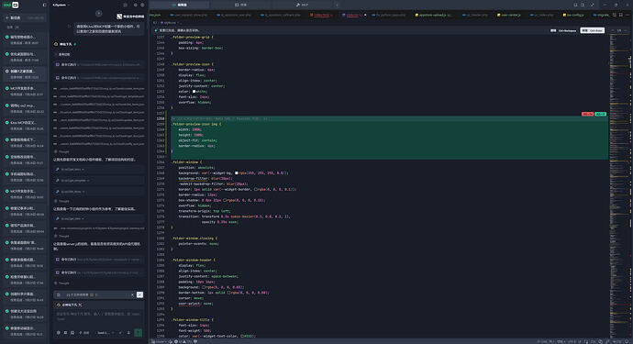
Task: Reject the highlighted change with red button
Action: tap(587, 114)
